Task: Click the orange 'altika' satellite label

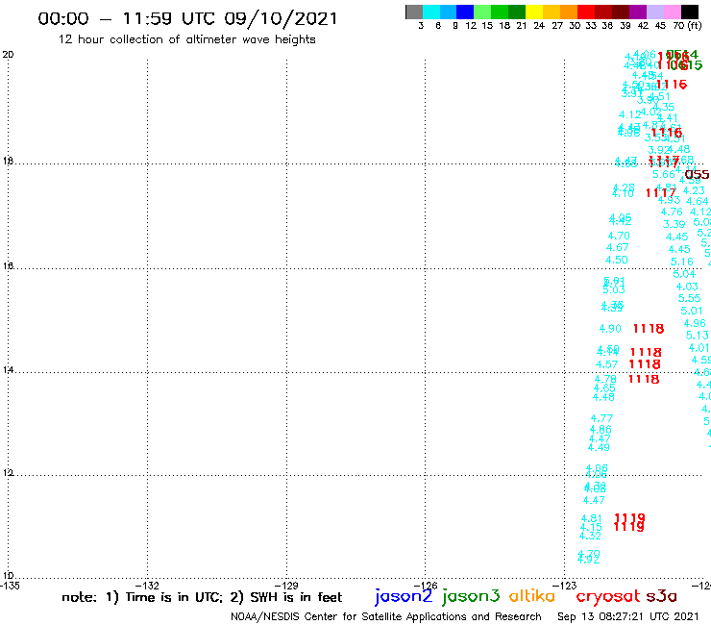Action: tap(532, 595)
